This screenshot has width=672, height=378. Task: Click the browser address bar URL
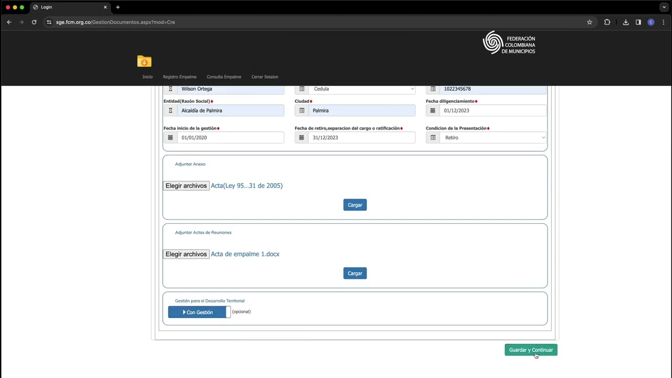[x=115, y=22]
